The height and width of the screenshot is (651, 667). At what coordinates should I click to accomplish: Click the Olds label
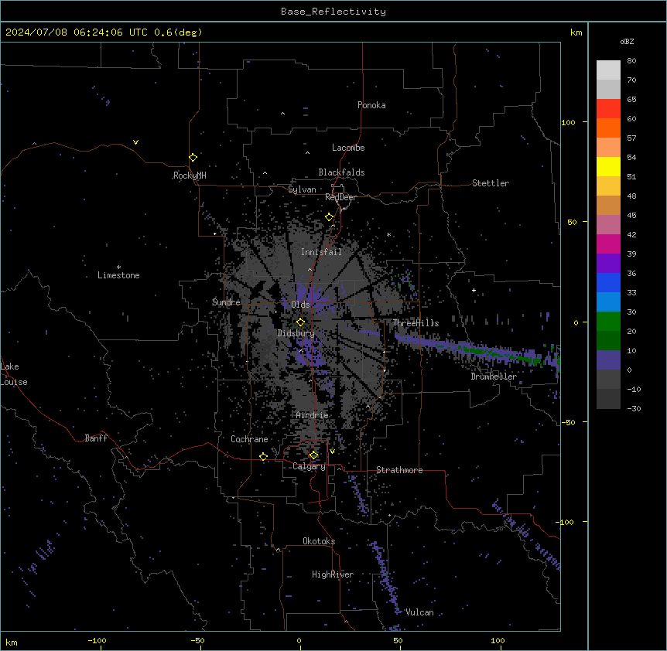point(300,305)
